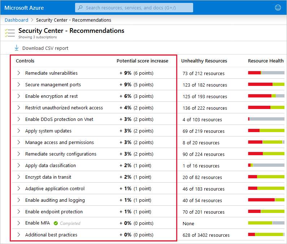Click the feedback smiley icon
Screen dimensions: 287x244
278,8
